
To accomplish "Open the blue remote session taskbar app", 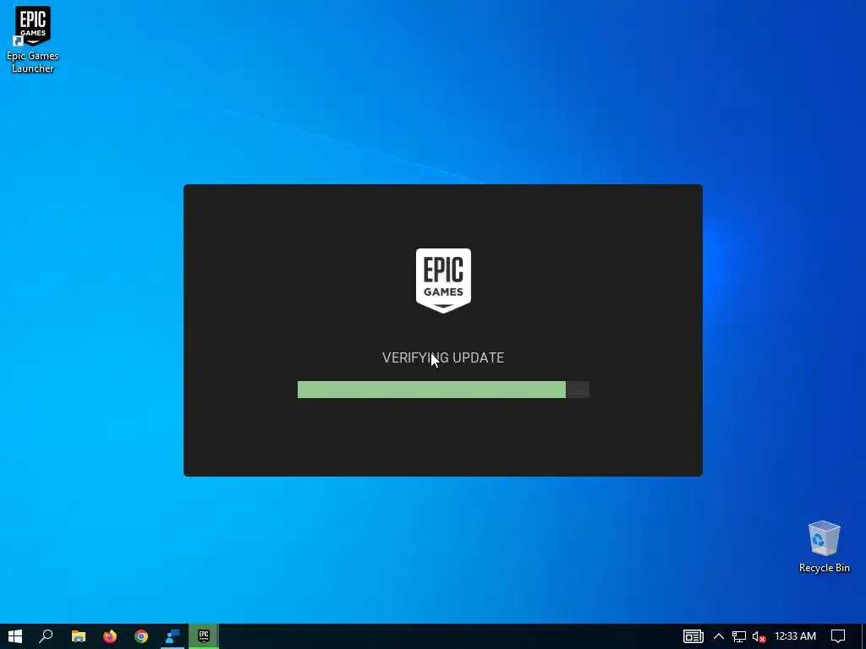I will tap(173, 636).
